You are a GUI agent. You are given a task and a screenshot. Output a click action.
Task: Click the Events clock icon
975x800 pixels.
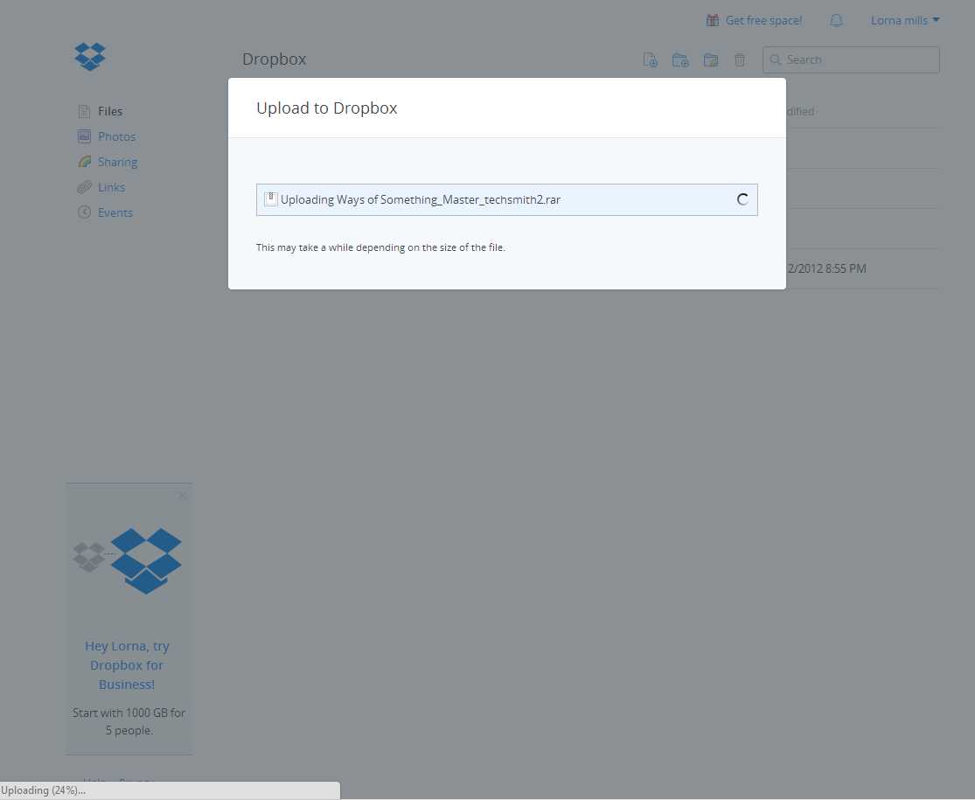tap(84, 212)
